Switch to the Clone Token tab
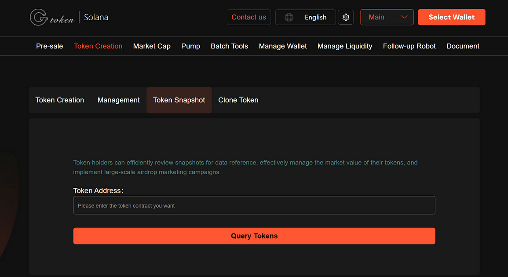 [x=238, y=100]
